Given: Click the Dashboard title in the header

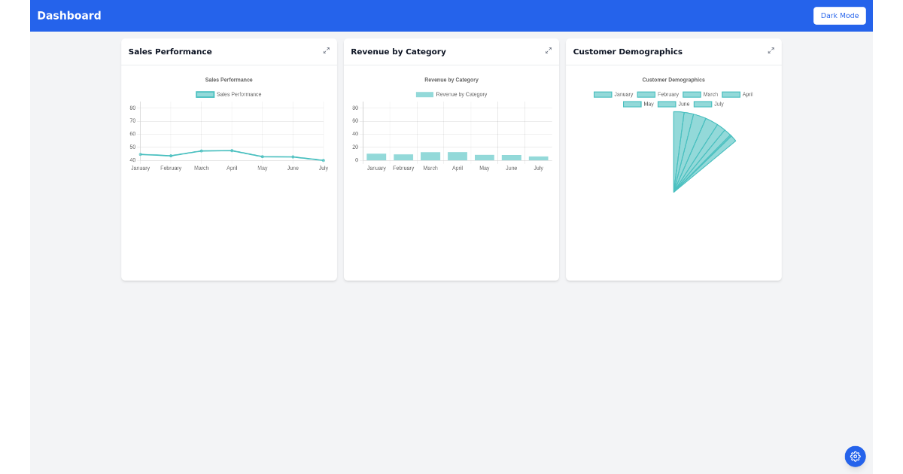Looking at the screenshot, I should [x=68, y=15].
